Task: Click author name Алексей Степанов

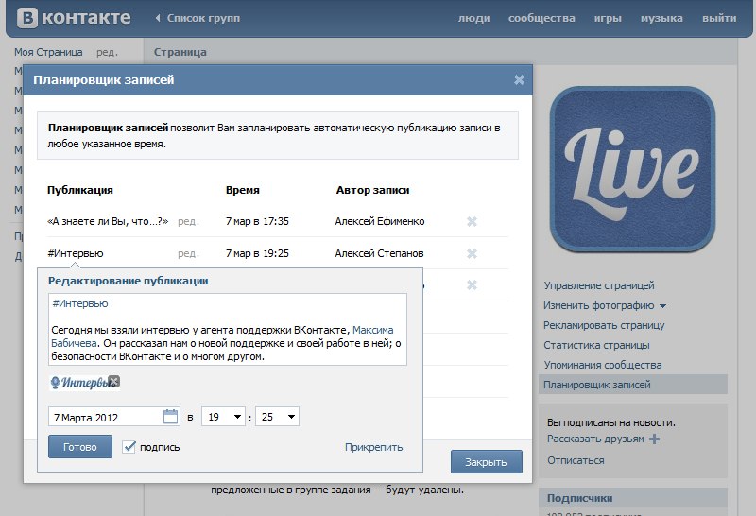Action: (379, 253)
